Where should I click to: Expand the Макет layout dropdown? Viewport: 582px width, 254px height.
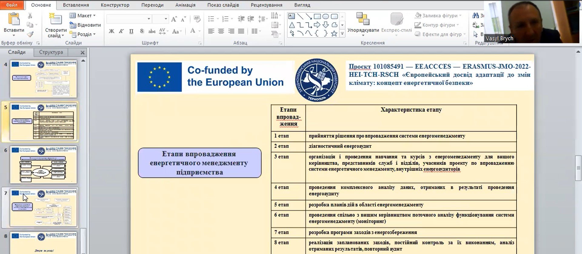click(82, 15)
